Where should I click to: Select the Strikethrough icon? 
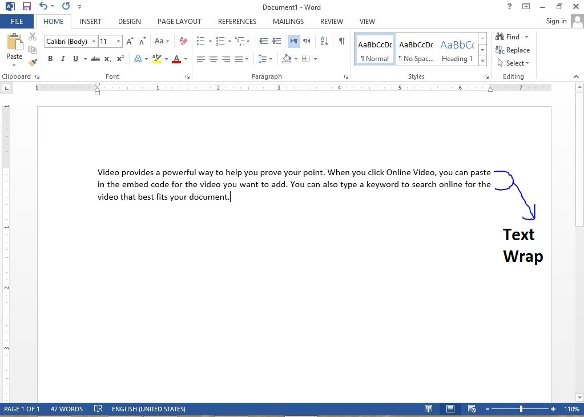tap(94, 59)
